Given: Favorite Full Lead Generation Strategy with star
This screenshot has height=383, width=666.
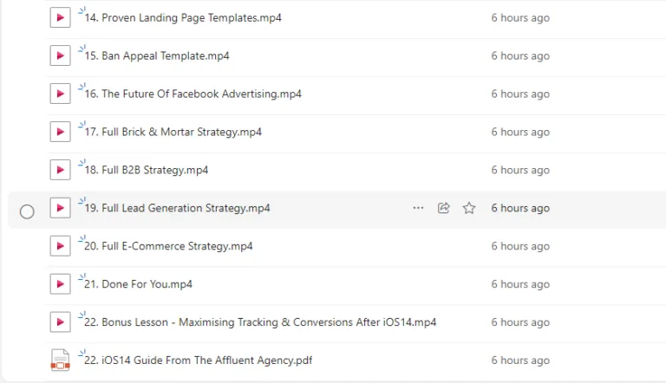Looking at the screenshot, I should click(469, 208).
